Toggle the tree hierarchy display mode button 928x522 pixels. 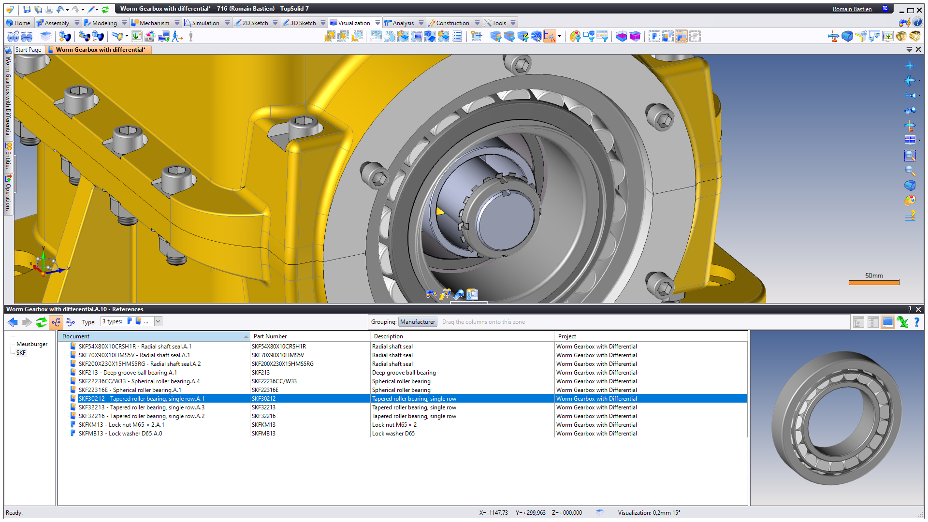56,322
